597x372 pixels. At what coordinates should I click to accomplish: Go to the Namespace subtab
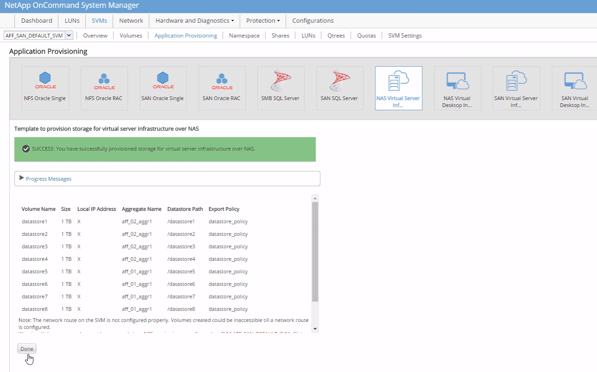[244, 35]
